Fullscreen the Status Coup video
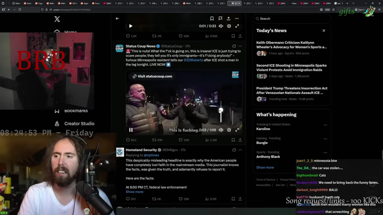Viewport: 383px width, 215px height. [x=237, y=130]
